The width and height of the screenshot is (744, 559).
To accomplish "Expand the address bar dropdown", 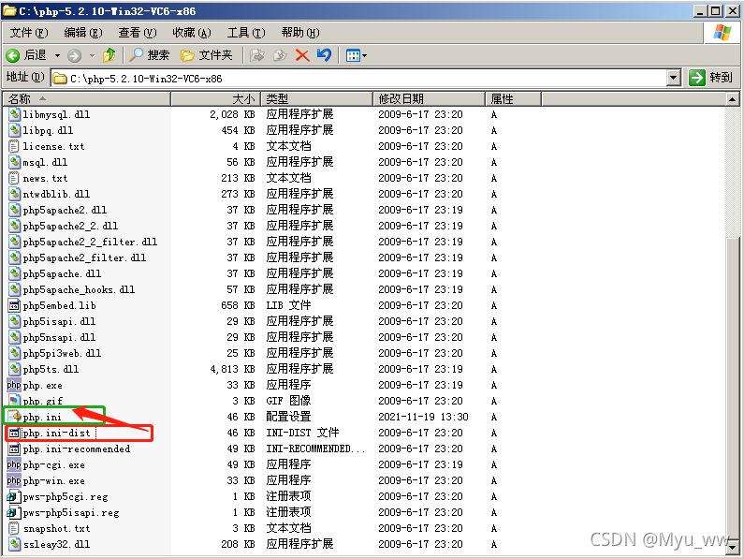I will (674, 78).
